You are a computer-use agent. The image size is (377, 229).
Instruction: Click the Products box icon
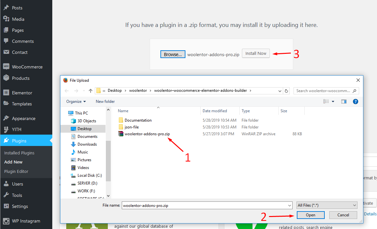[x=6, y=78]
